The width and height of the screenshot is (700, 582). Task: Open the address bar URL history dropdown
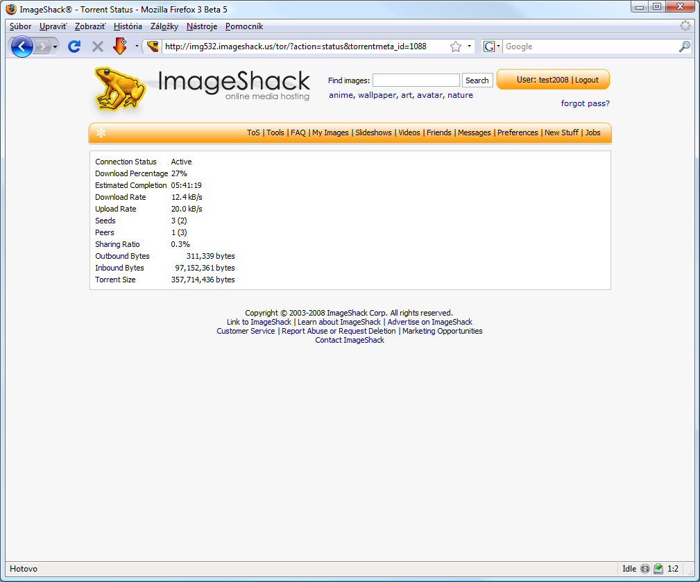point(469,46)
